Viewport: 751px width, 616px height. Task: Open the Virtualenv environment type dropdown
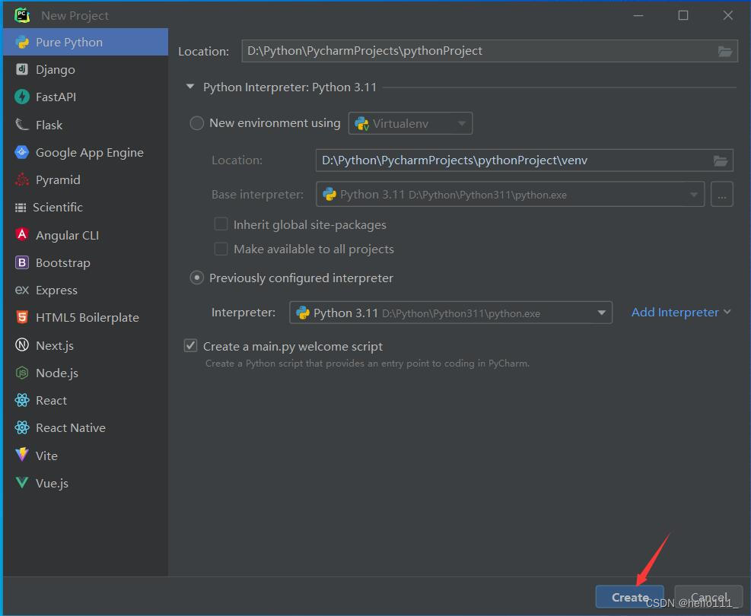tap(410, 123)
